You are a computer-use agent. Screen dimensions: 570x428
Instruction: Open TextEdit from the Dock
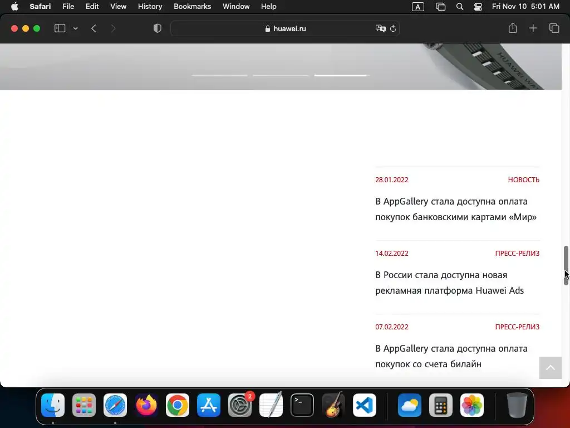coord(271,405)
